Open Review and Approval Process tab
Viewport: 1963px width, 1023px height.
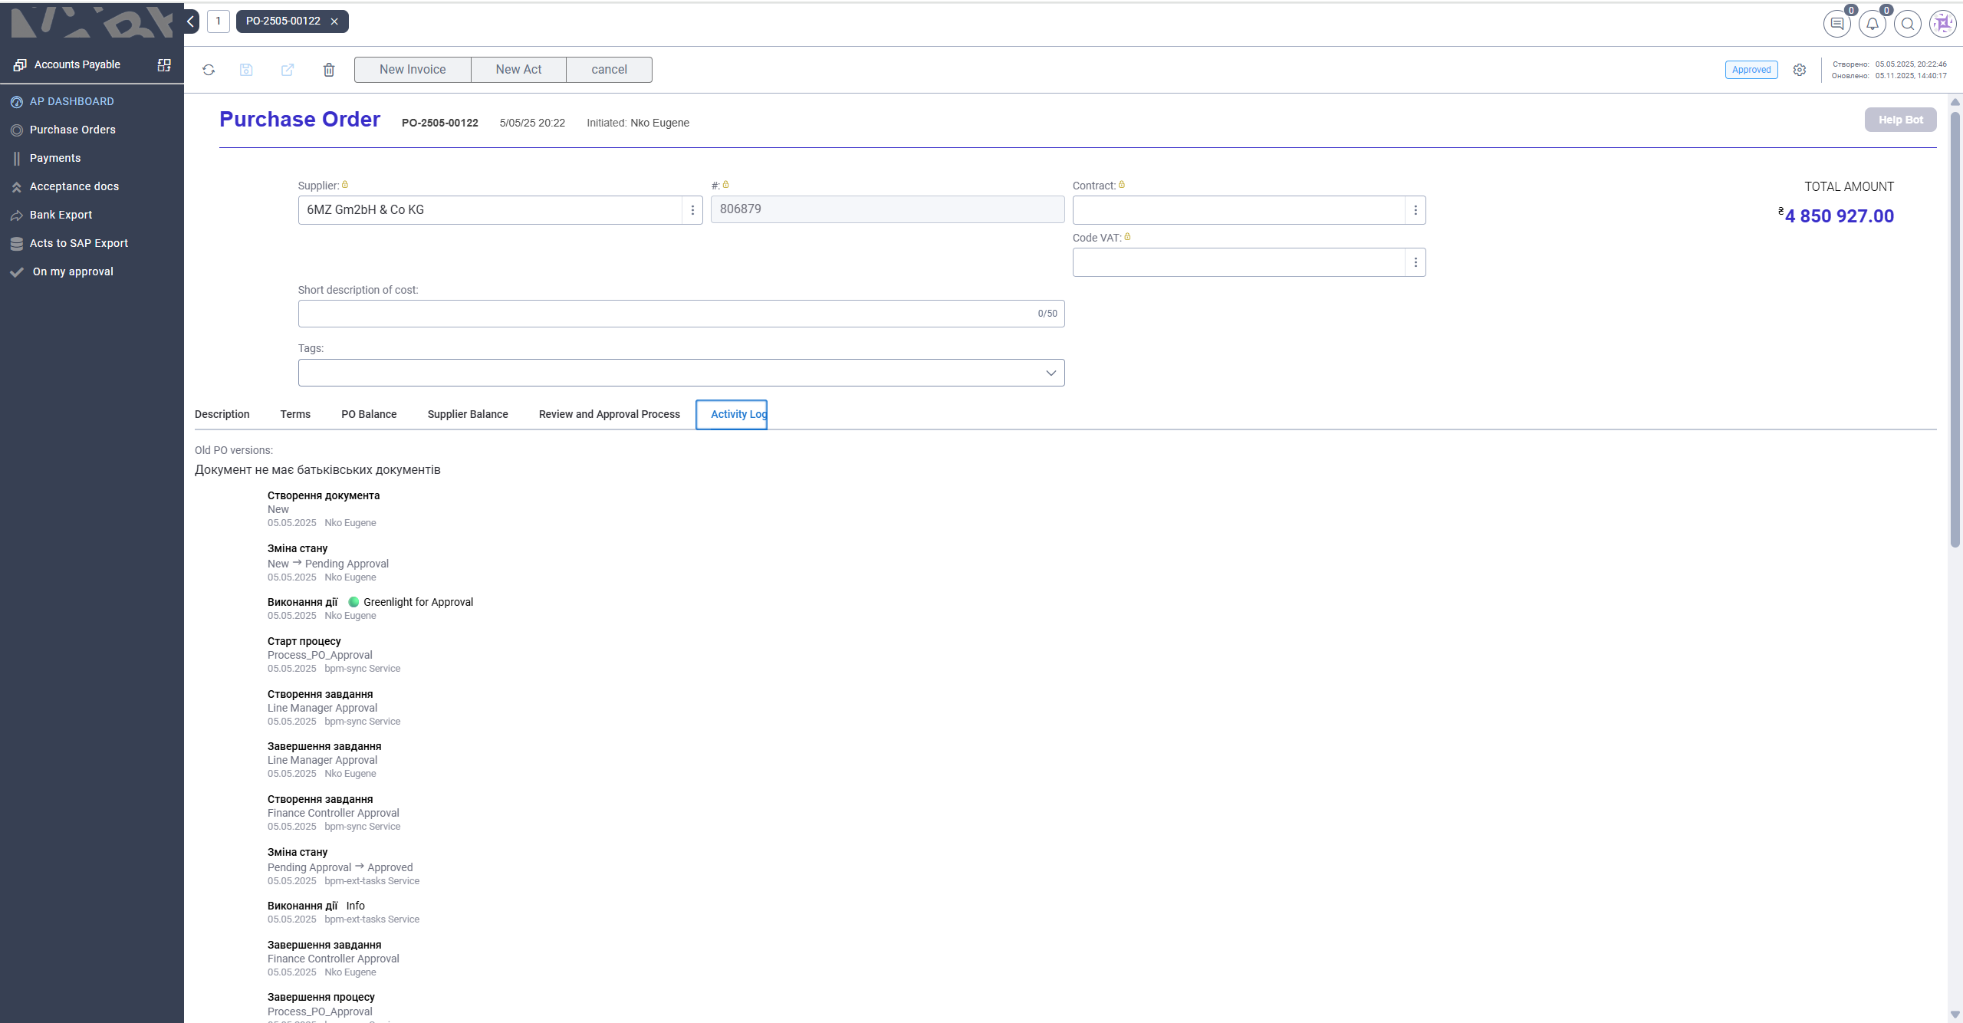(x=609, y=414)
